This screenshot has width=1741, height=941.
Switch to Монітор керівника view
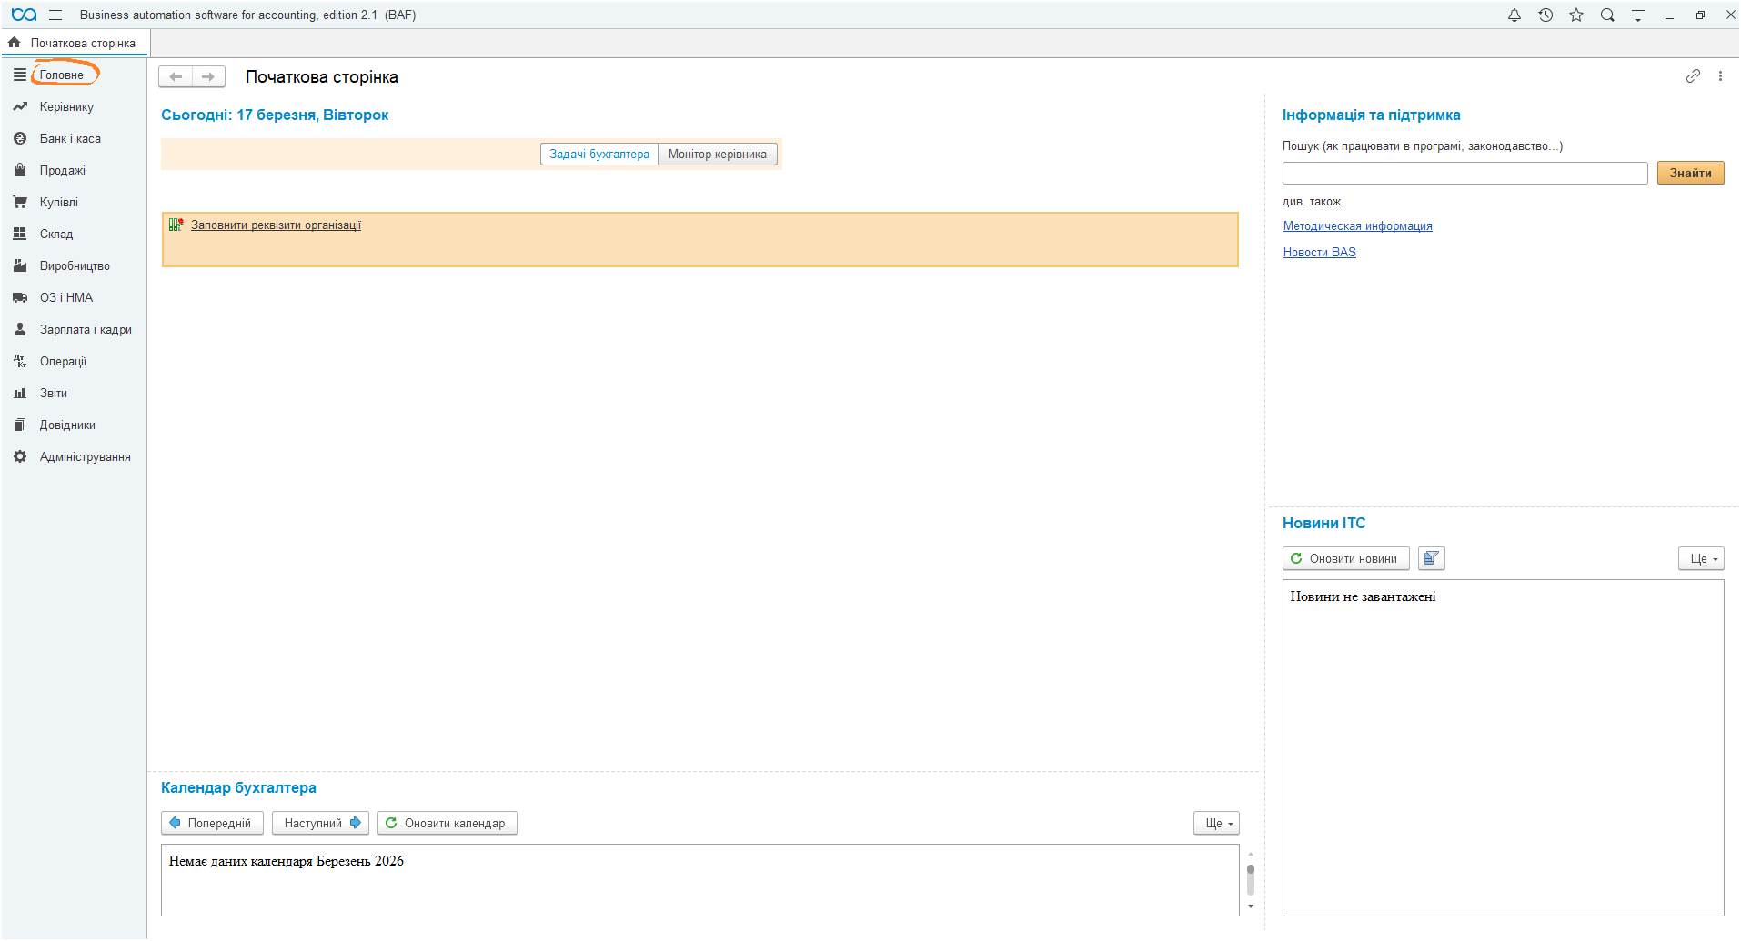click(717, 155)
